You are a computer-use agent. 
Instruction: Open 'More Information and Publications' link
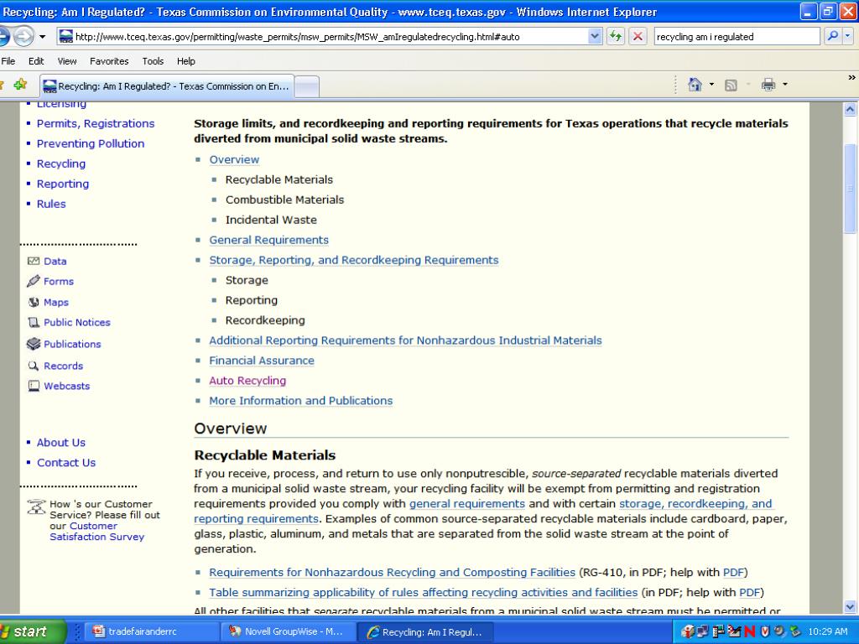tap(301, 401)
